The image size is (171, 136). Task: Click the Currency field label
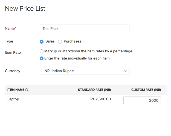pyautogui.click(x=13, y=71)
